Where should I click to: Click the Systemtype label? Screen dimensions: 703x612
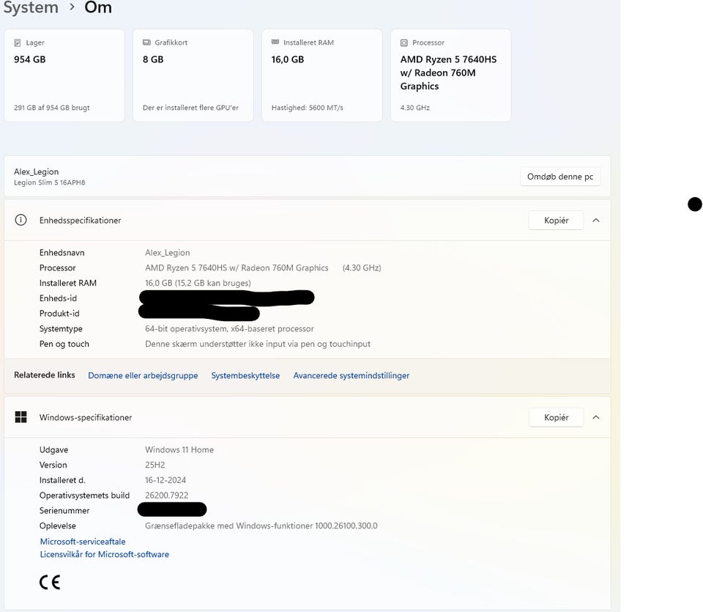(x=61, y=329)
